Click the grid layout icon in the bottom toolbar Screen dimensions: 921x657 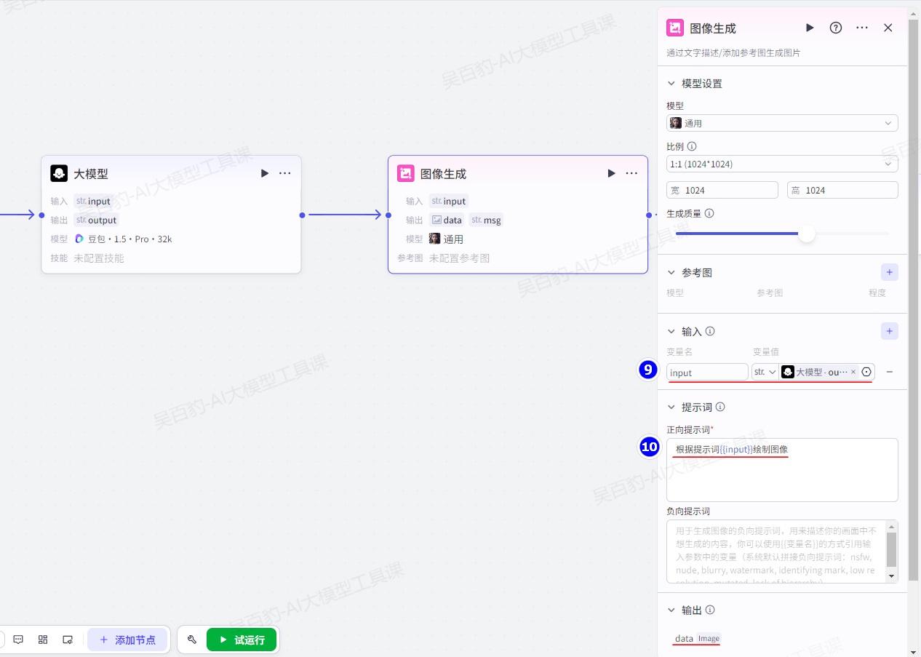(x=43, y=640)
